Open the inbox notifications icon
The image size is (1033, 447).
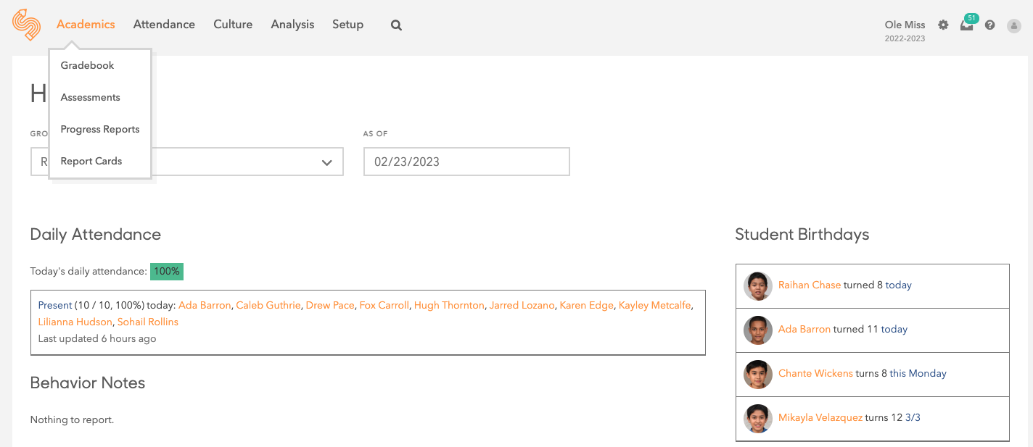966,25
